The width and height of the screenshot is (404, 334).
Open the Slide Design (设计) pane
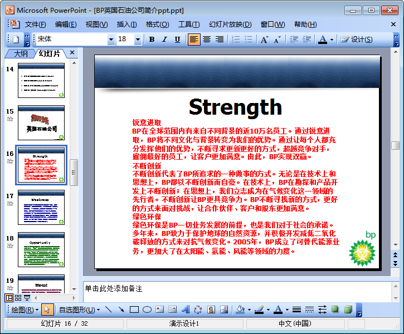(356, 40)
